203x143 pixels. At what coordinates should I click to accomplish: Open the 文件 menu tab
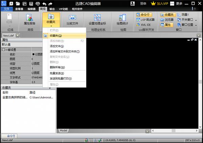coord(7,9)
